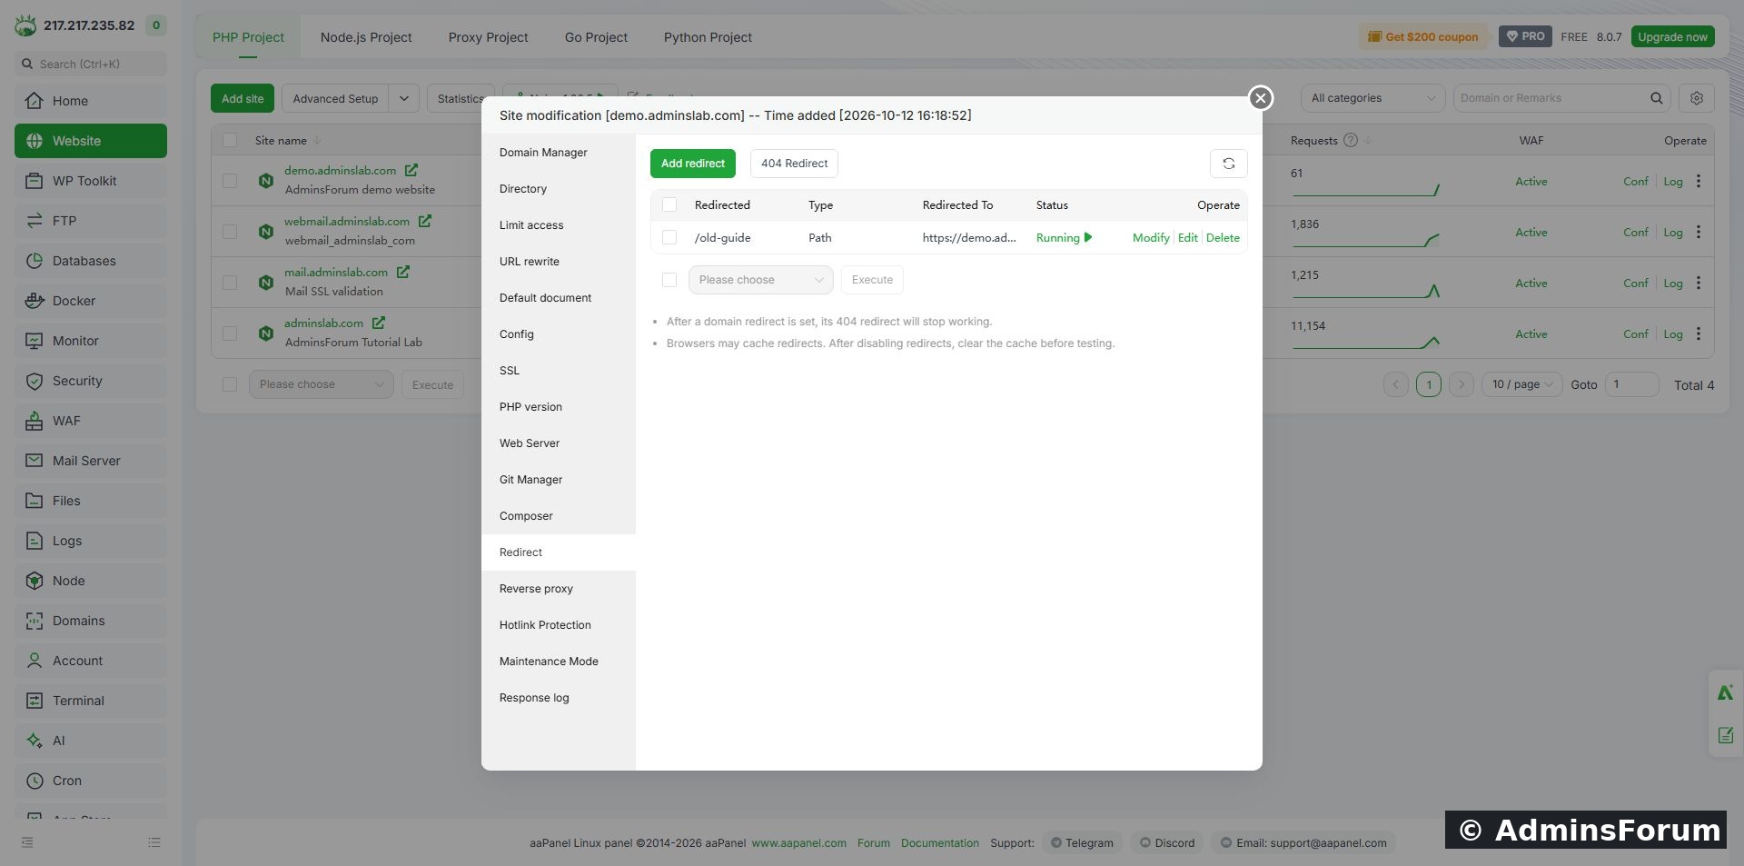Image resolution: width=1744 pixels, height=866 pixels.
Task: Click more options dots for demo.adminslab.com row
Action: coord(1699,181)
